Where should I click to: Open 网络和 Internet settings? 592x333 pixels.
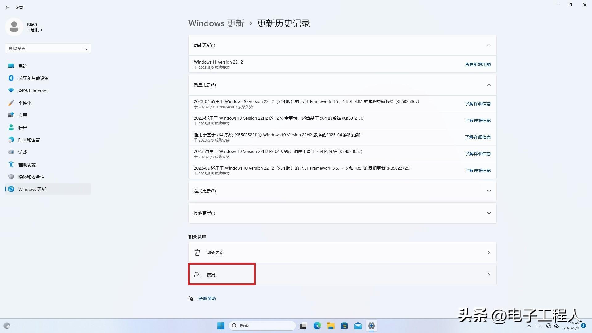48,91
